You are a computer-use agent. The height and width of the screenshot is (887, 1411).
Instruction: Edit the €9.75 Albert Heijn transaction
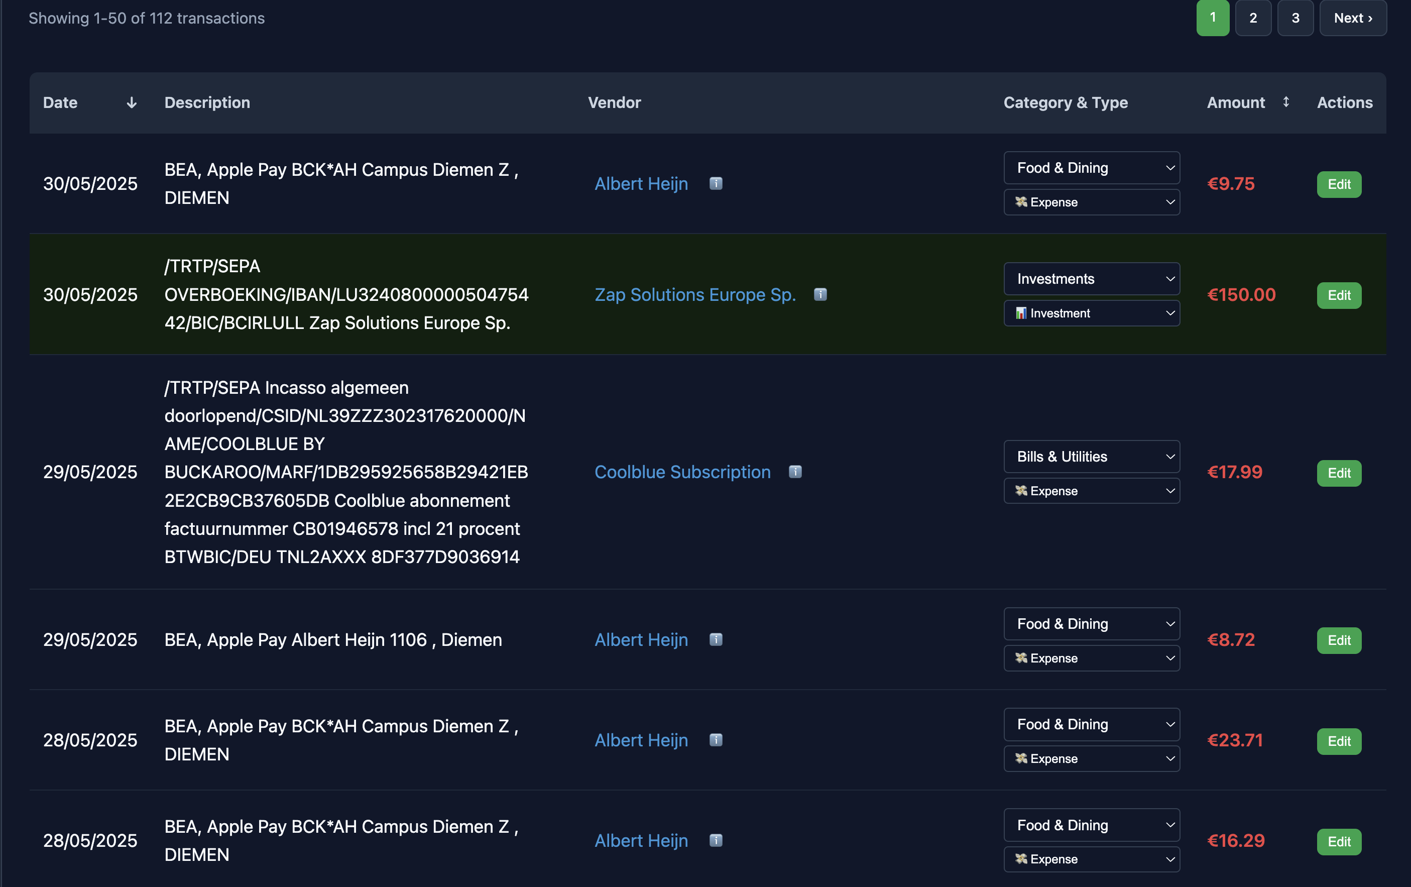[x=1339, y=184]
